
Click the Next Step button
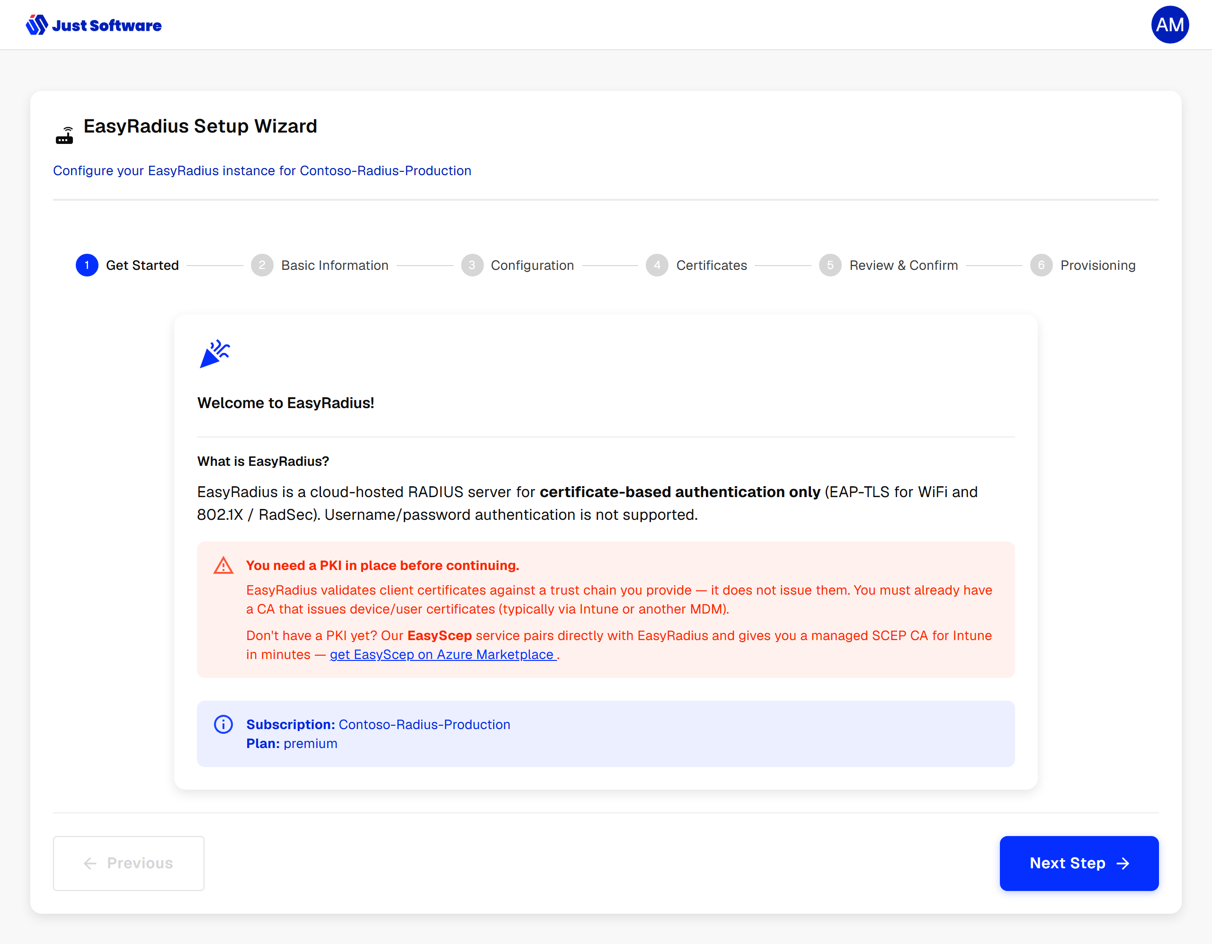[x=1079, y=864]
